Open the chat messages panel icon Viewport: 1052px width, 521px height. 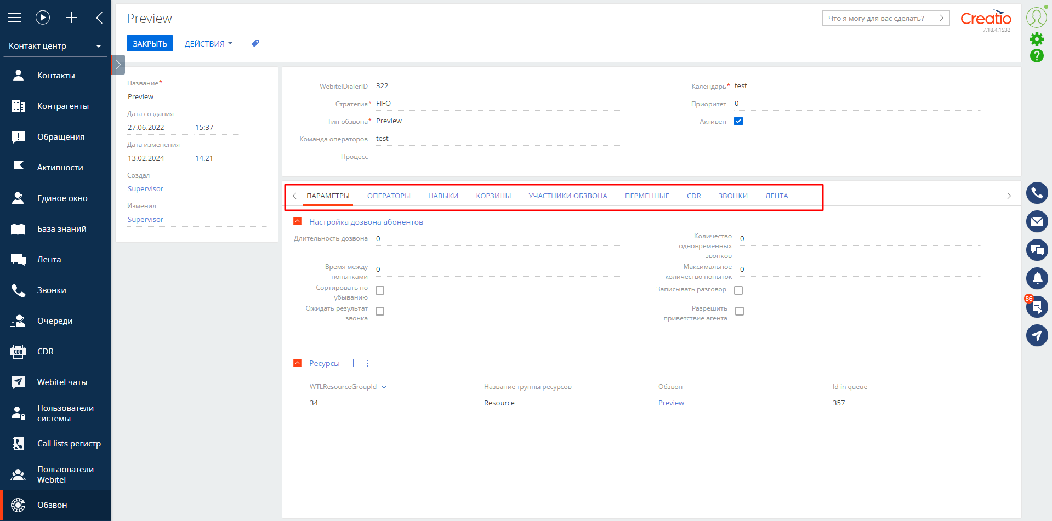point(1037,250)
